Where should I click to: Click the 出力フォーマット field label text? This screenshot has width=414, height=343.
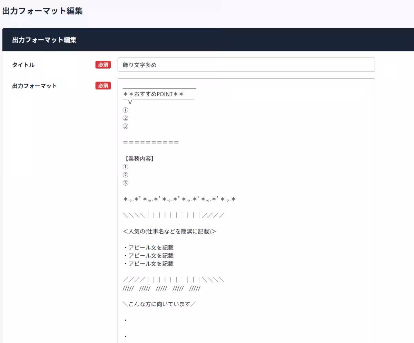(x=34, y=86)
